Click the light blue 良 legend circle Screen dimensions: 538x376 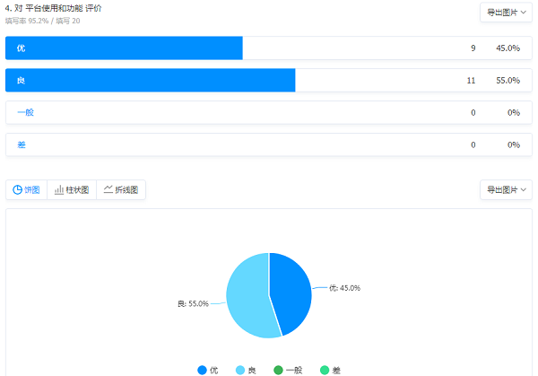click(x=240, y=370)
